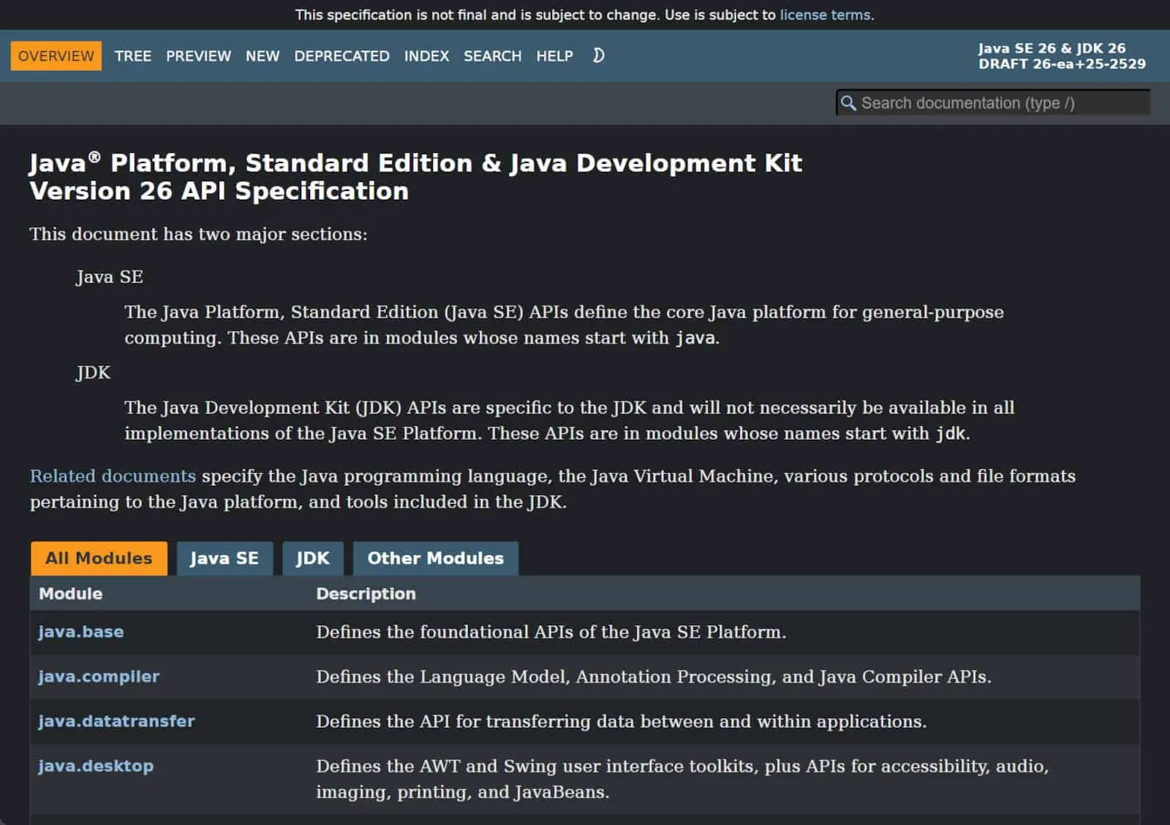Click the java.desktop description text

(682, 779)
